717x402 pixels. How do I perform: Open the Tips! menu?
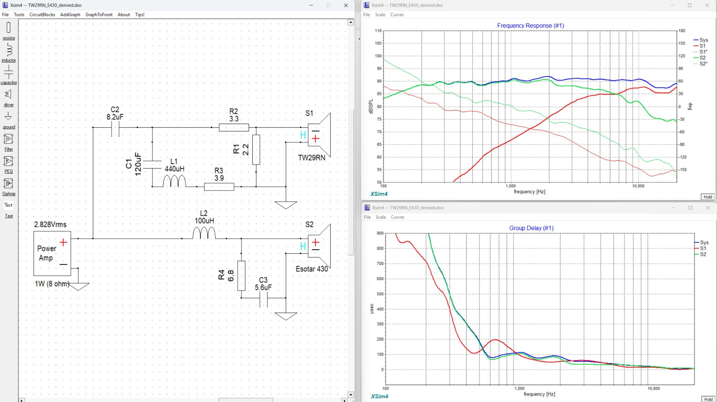[x=140, y=15]
